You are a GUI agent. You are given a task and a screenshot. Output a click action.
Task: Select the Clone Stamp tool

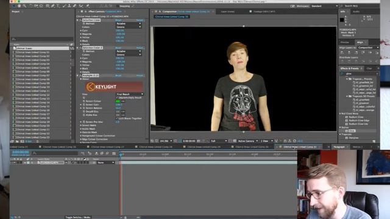coord(69,5)
